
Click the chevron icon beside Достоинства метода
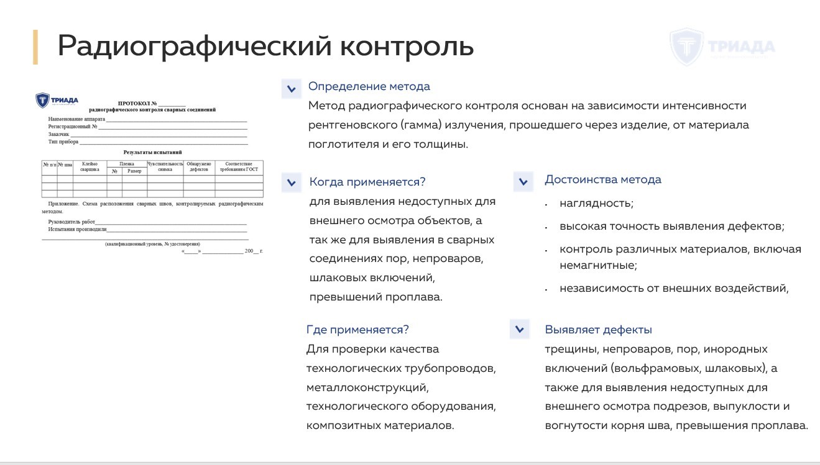[524, 182]
